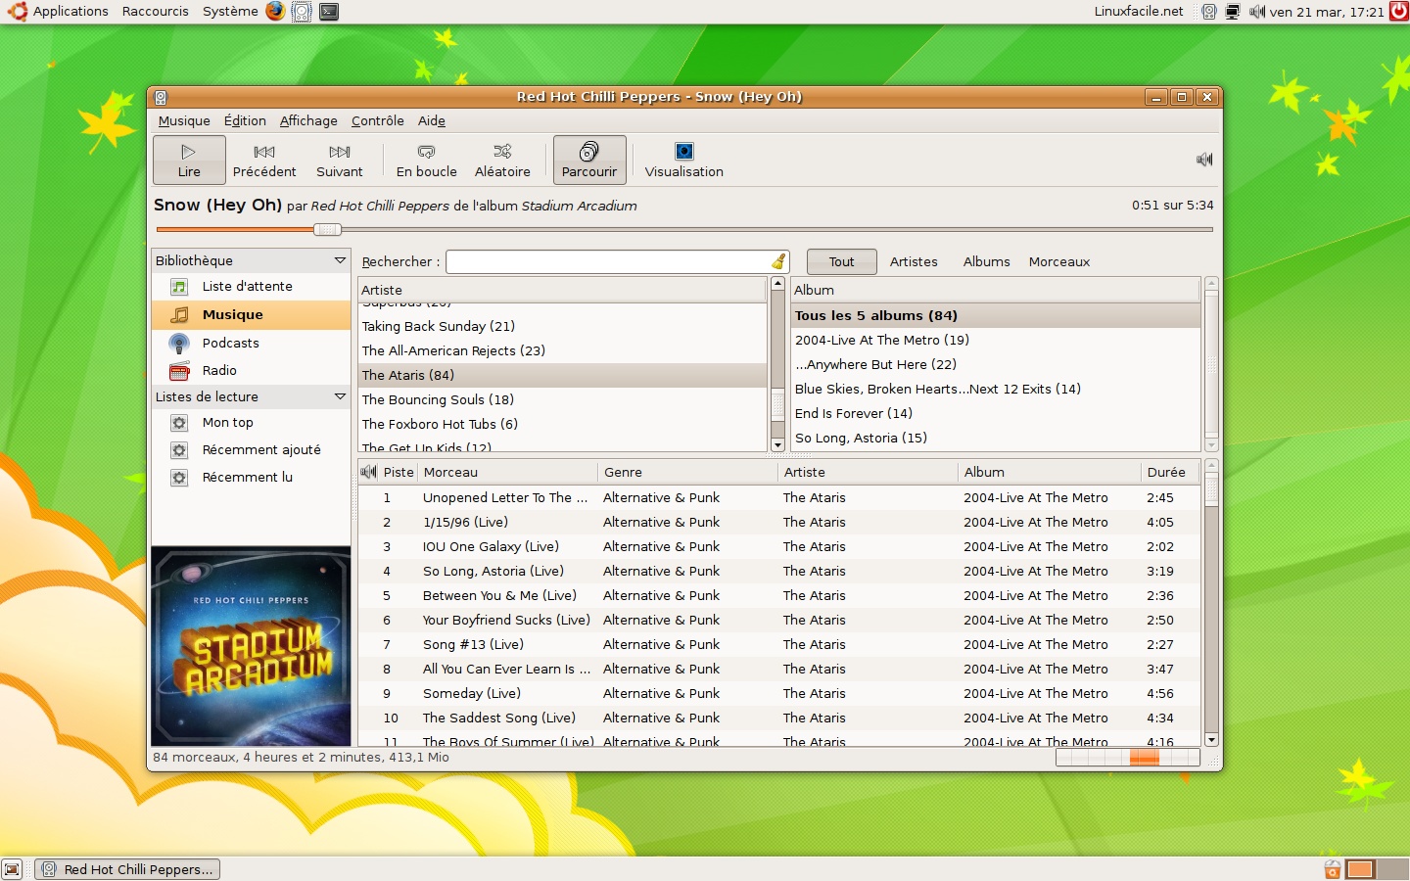Sort tracks by Morceau column header
The image size is (1410, 881).
[508, 472]
